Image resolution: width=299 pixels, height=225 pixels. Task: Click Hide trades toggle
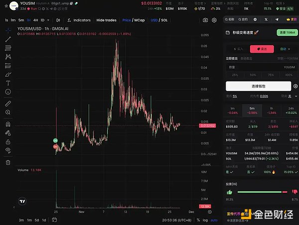point(107,20)
